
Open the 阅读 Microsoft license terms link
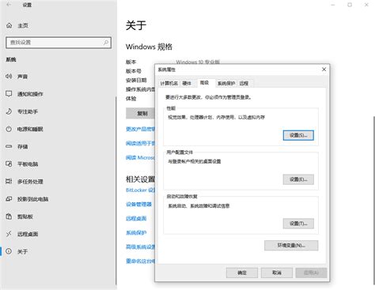pyautogui.click(x=140, y=157)
